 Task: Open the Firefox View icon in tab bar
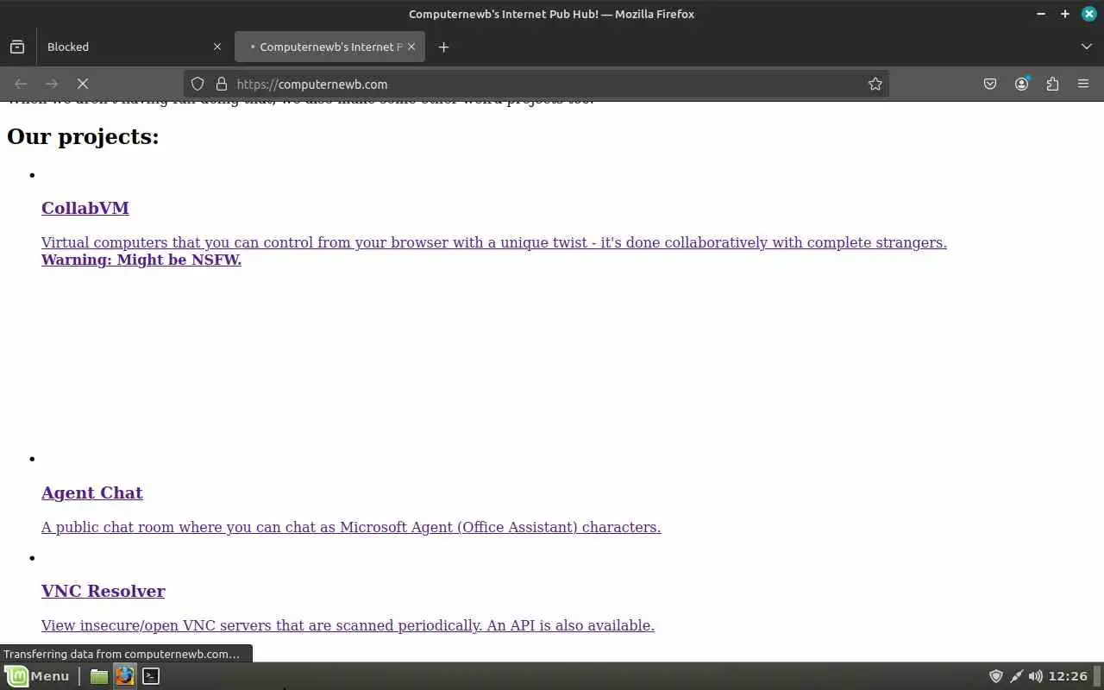click(17, 47)
